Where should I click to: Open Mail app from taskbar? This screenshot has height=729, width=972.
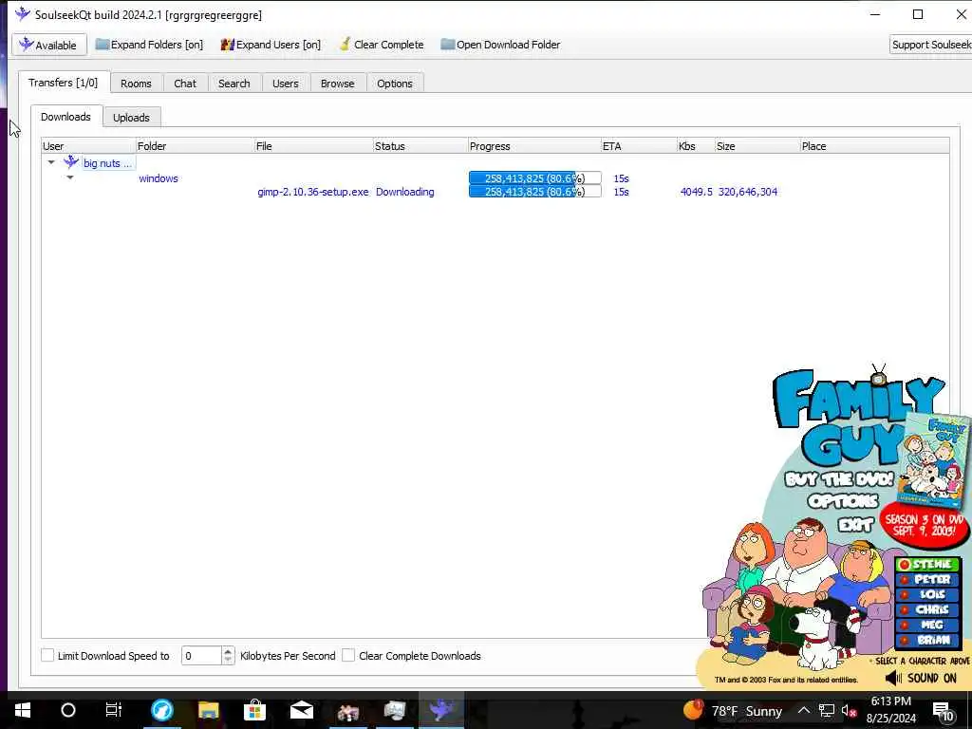click(301, 710)
